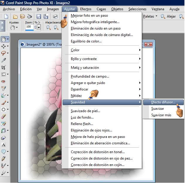The height and width of the screenshot is (183, 185).
Task: Open the Efectos menu
Action: coord(86,9)
